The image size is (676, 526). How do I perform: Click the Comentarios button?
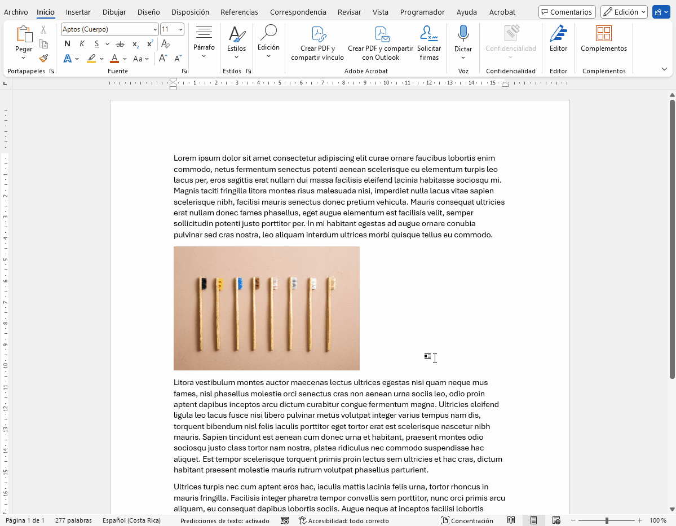pyautogui.click(x=567, y=12)
